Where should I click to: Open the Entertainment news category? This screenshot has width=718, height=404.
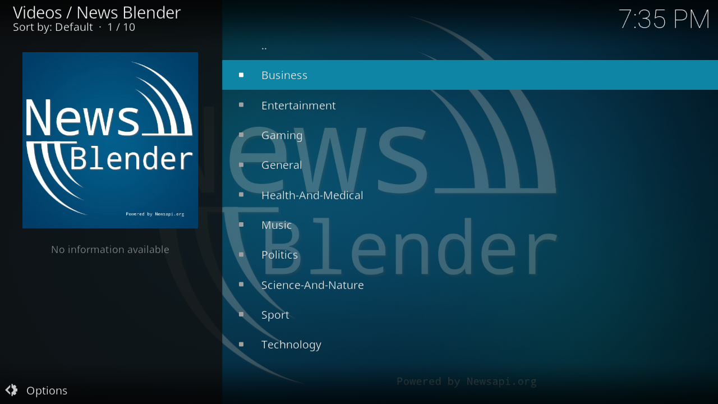[x=298, y=105]
